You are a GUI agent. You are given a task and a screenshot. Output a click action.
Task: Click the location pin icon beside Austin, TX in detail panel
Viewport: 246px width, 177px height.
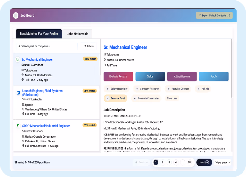(x=105, y=60)
